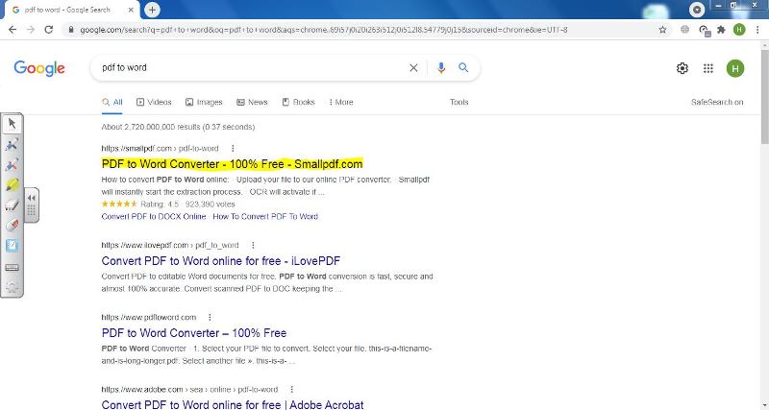
Task: Close the 'pdf to word - Google Search' tab
Action: 131,10
